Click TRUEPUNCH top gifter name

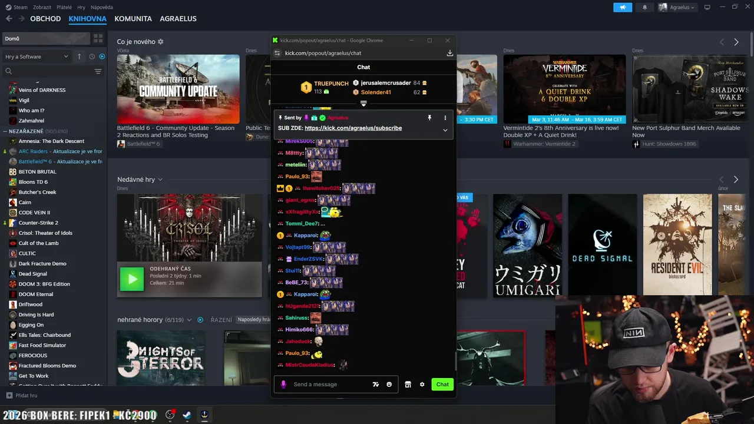(x=331, y=84)
